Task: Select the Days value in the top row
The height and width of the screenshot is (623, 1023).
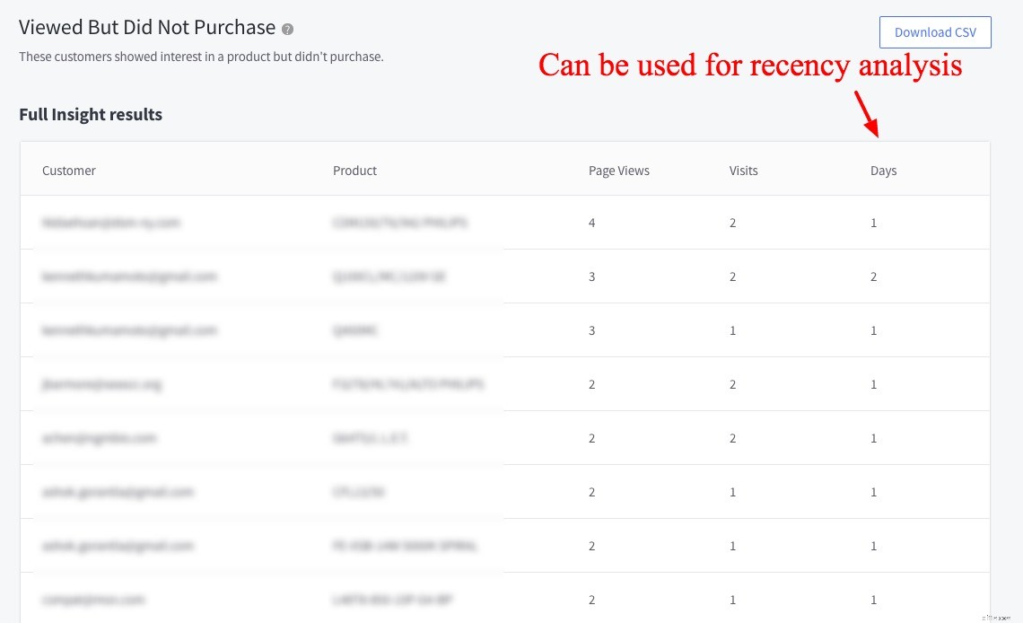Action: click(873, 223)
